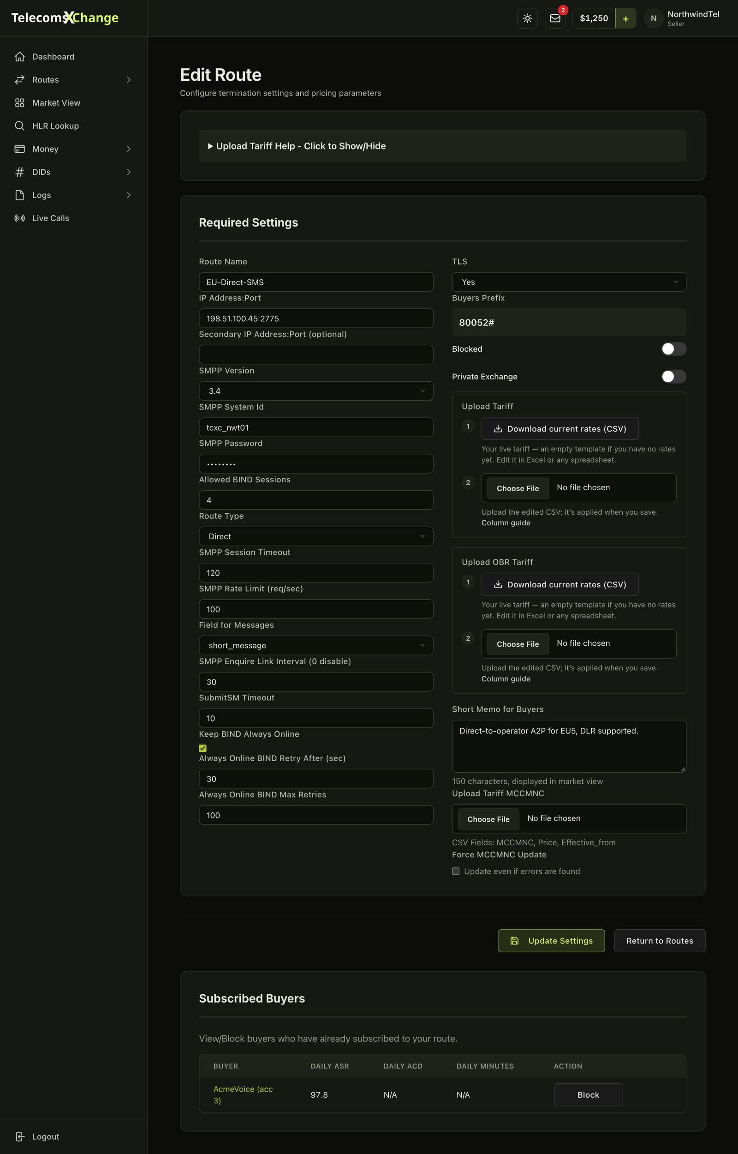Image resolution: width=738 pixels, height=1154 pixels.
Task: Open the Route Type dropdown
Action: (316, 536)
